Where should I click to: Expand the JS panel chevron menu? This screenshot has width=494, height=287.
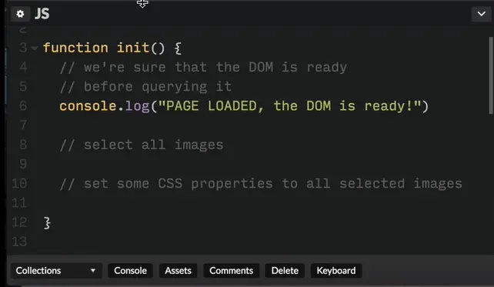(481, 14)
